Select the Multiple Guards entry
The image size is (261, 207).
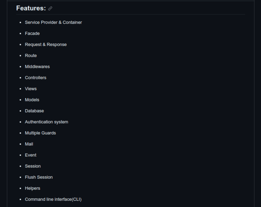[x=40, y=133]
